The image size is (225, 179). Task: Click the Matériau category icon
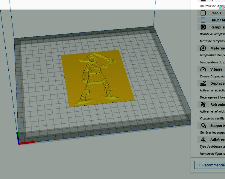point(203,48)
